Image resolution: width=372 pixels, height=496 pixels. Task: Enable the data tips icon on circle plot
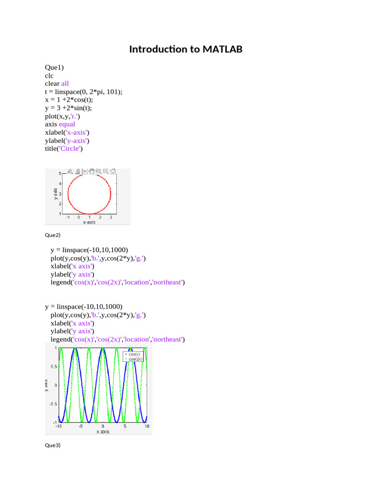click(84, 171)
